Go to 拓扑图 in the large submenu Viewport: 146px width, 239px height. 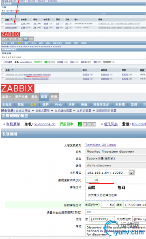point(120,104)
